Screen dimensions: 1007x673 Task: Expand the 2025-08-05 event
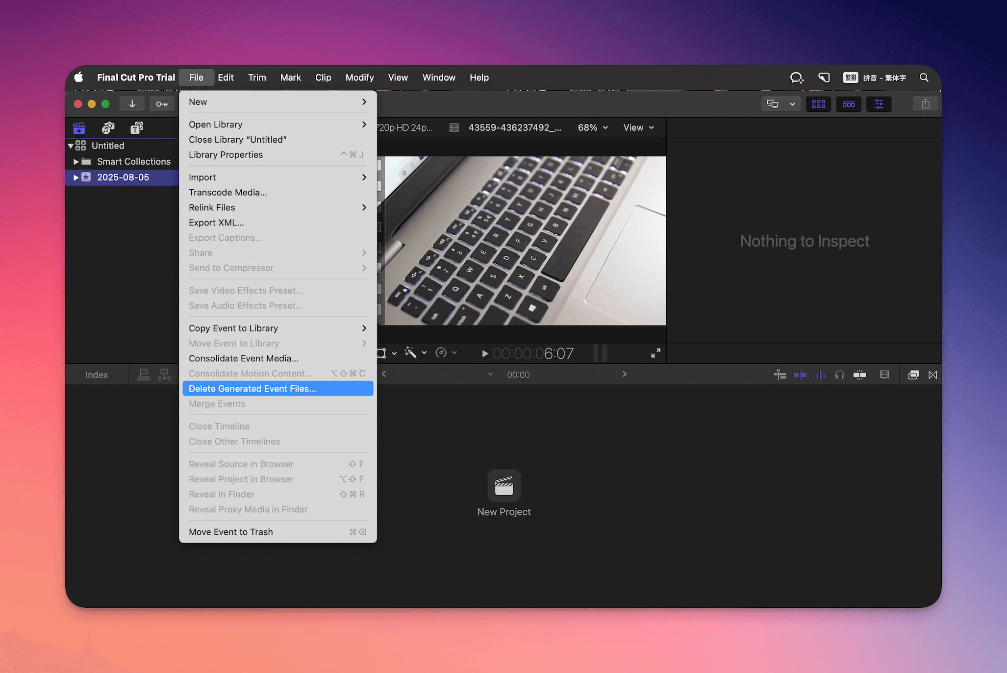tap(76, 177)
